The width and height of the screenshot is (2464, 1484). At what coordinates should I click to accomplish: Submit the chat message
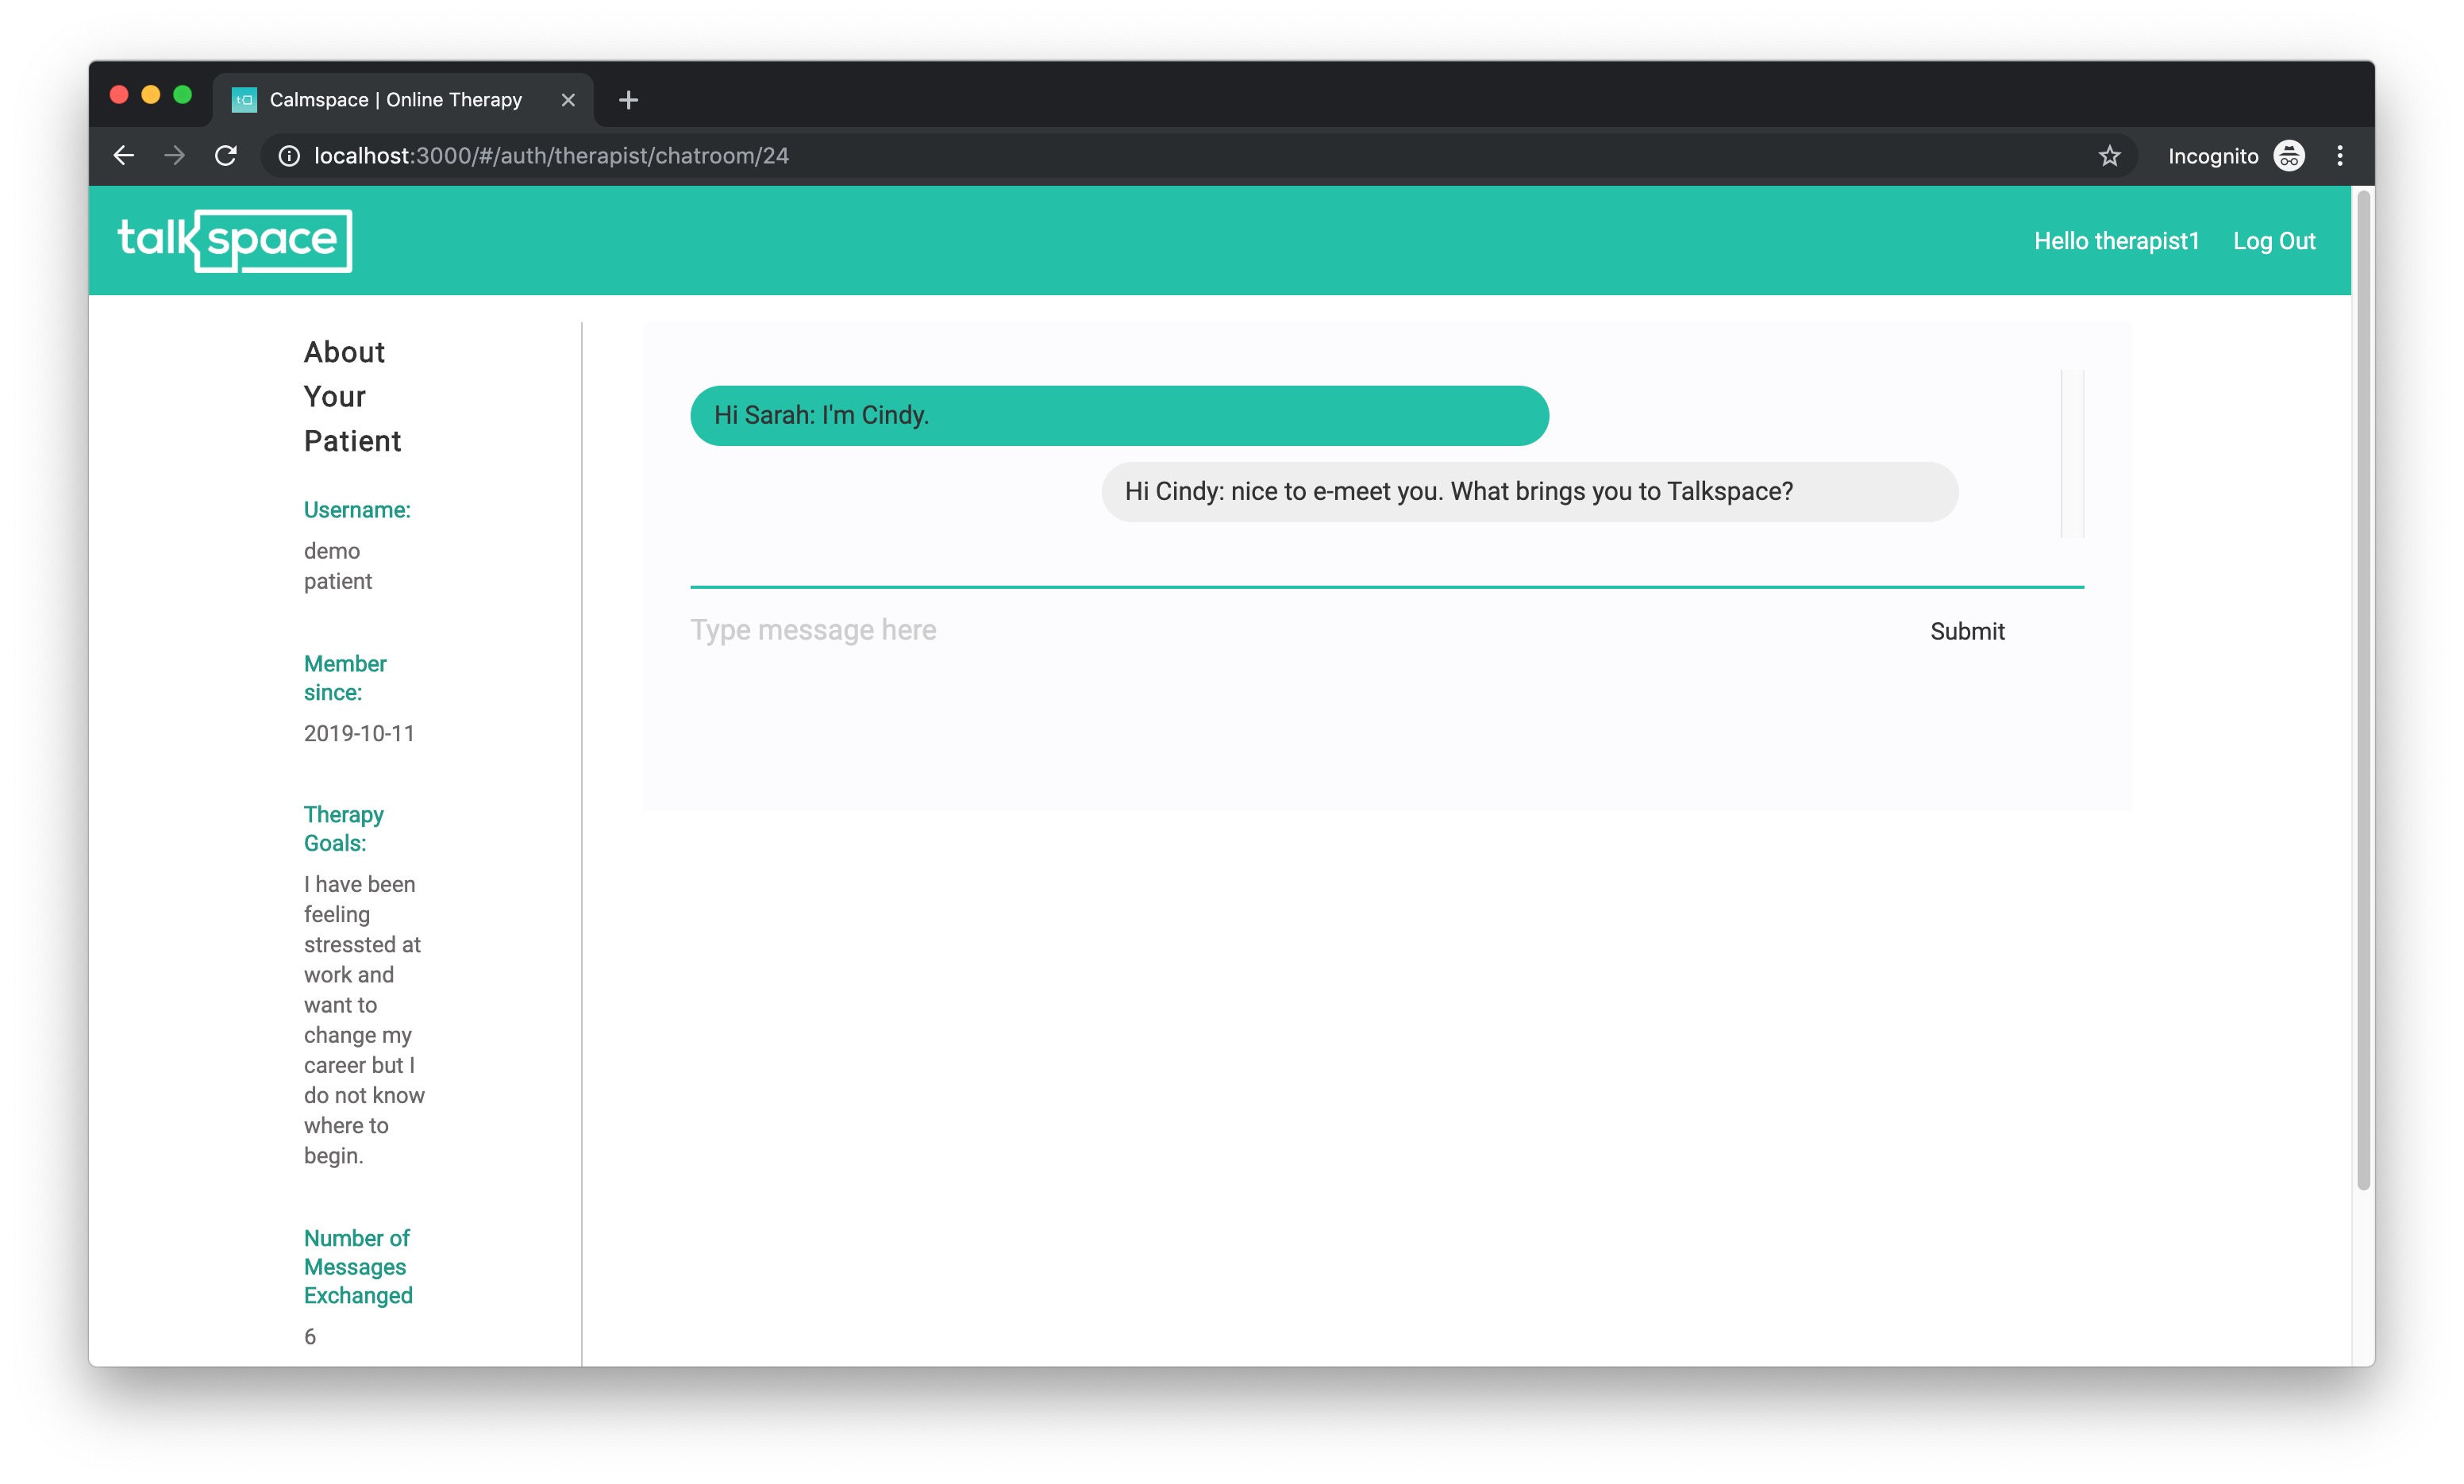coord(1966,631)
